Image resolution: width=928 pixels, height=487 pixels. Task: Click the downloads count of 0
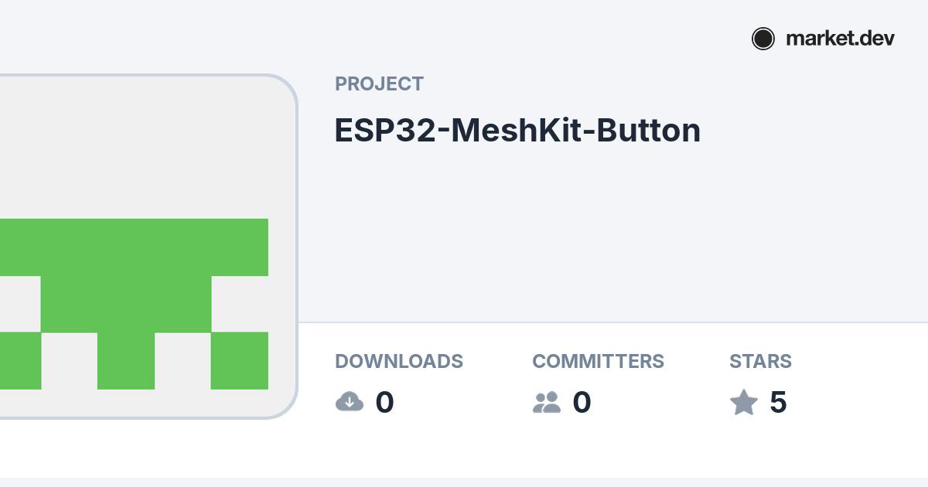(x=384, y=402)
